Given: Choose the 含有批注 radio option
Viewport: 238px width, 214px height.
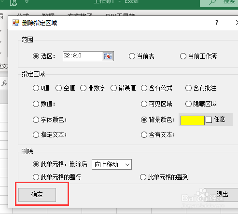Looking at the screenshot, I should (x=188, y=88).
